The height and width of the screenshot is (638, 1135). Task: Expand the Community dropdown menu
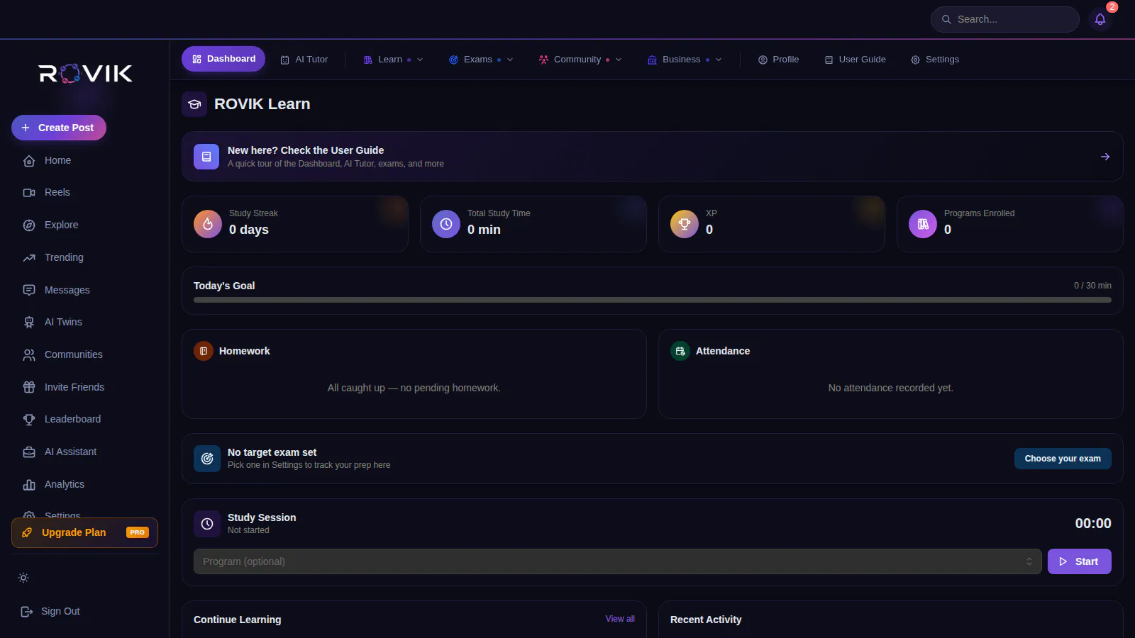(580, 60)
